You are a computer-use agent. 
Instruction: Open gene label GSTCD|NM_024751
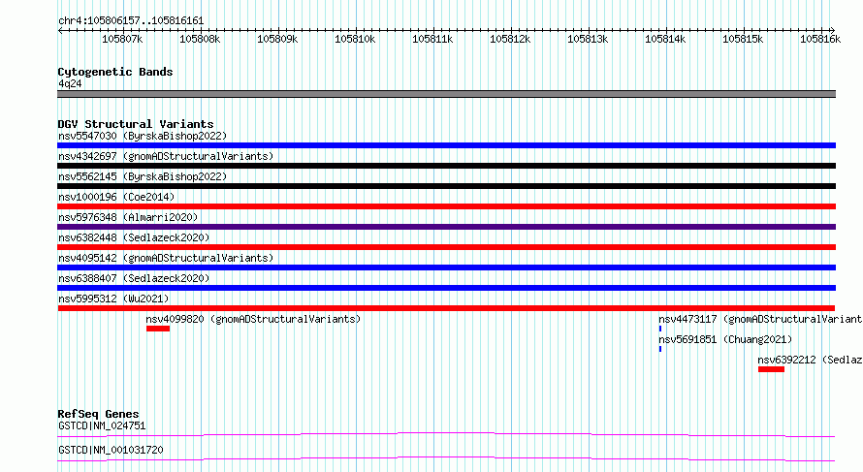102,425
